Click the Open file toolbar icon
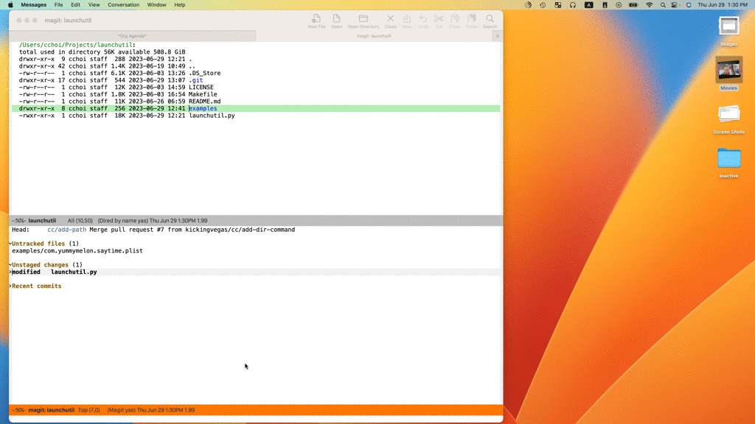The height and width of the screenshot is (424, 755). (x=336, y=21)
